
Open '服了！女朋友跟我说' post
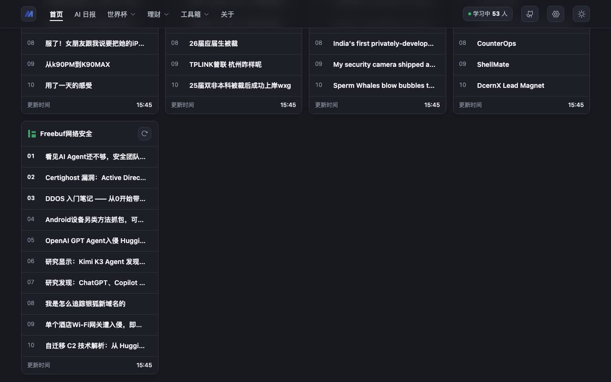(90, 43)
